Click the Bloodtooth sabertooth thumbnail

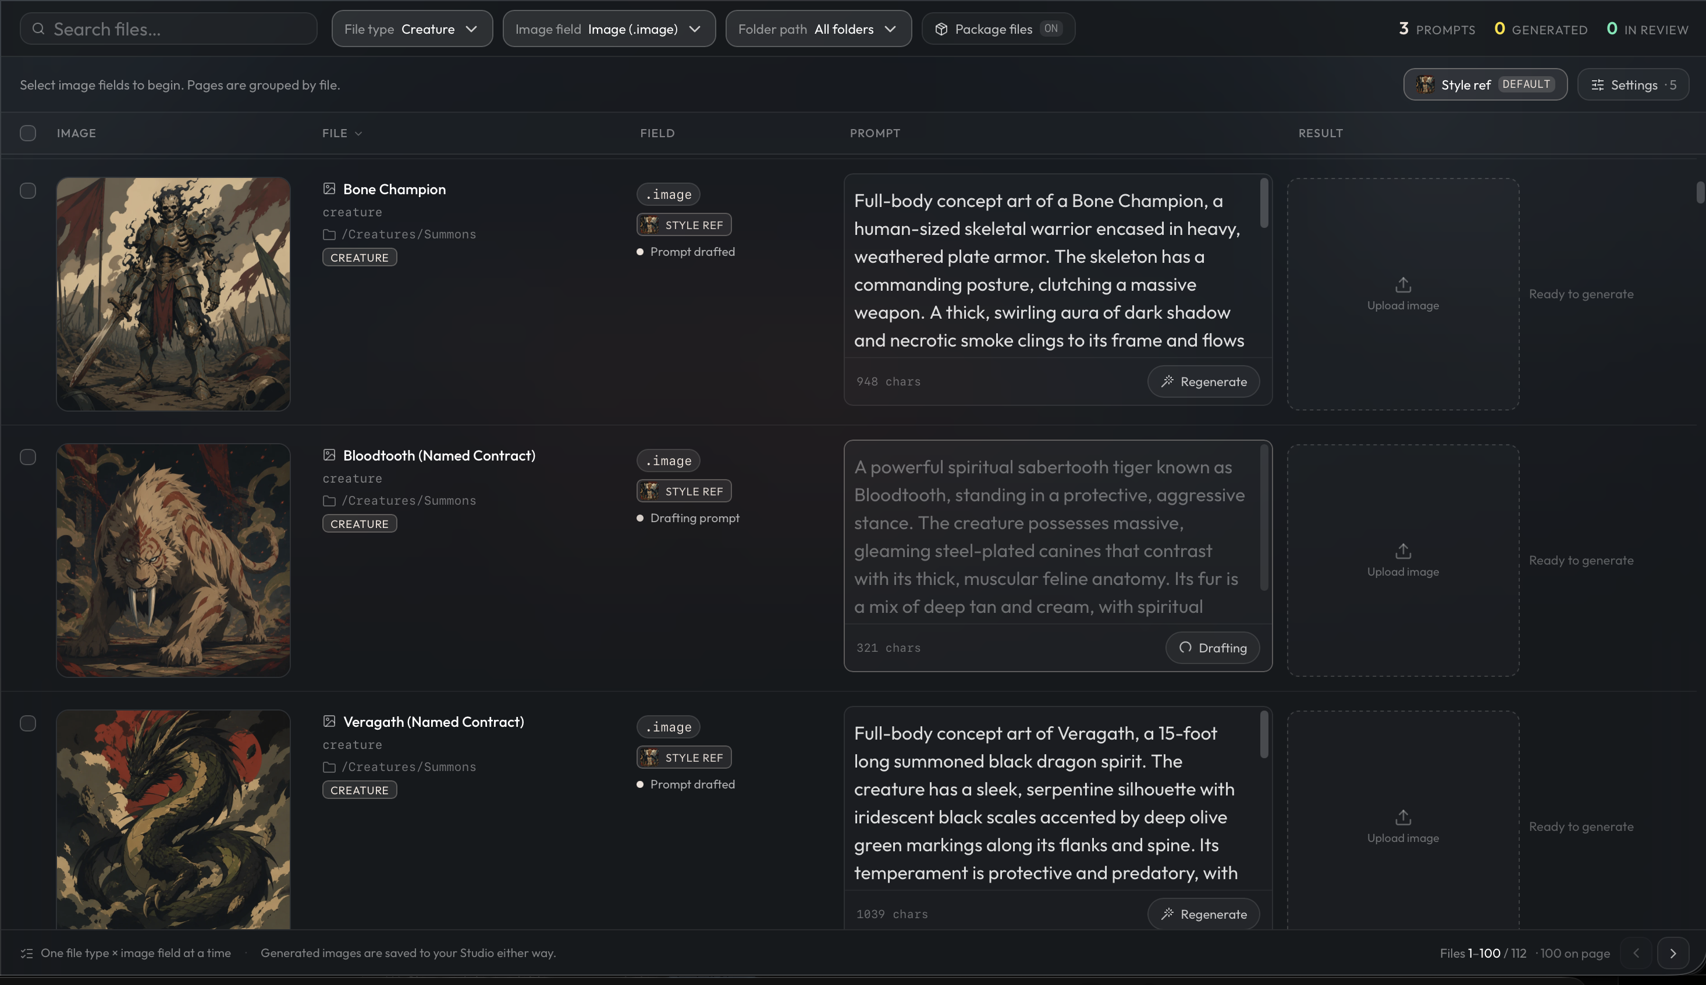click(x=173, y=560)
